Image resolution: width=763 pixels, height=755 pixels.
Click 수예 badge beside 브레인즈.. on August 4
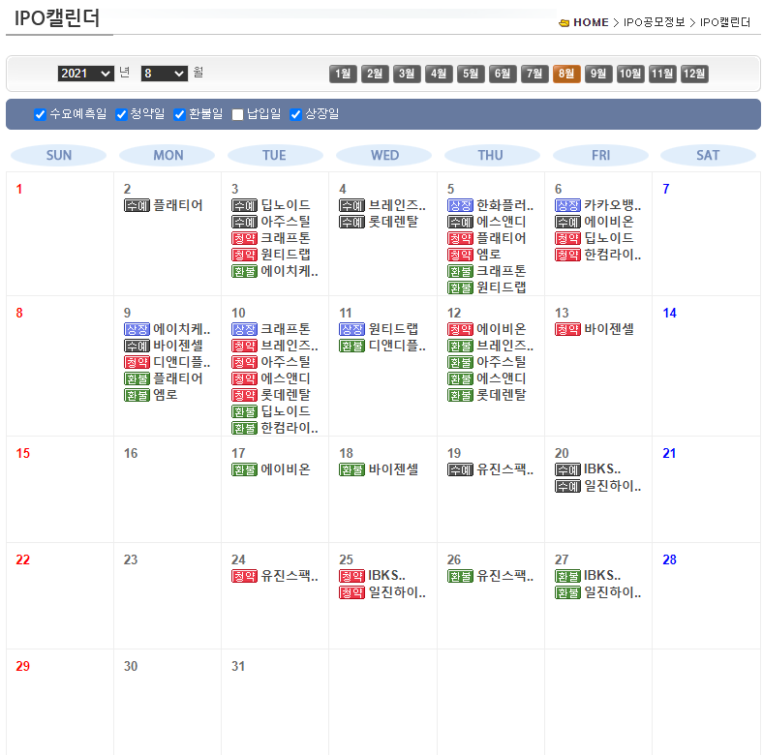[351, 206]
